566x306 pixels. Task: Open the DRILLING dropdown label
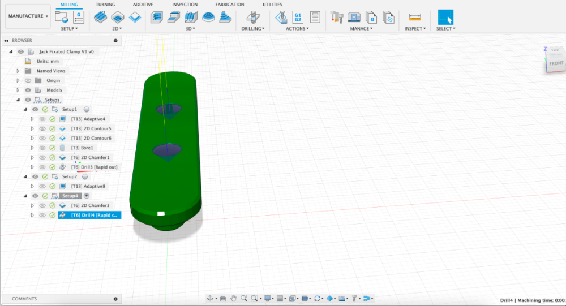tap(252, 28)
